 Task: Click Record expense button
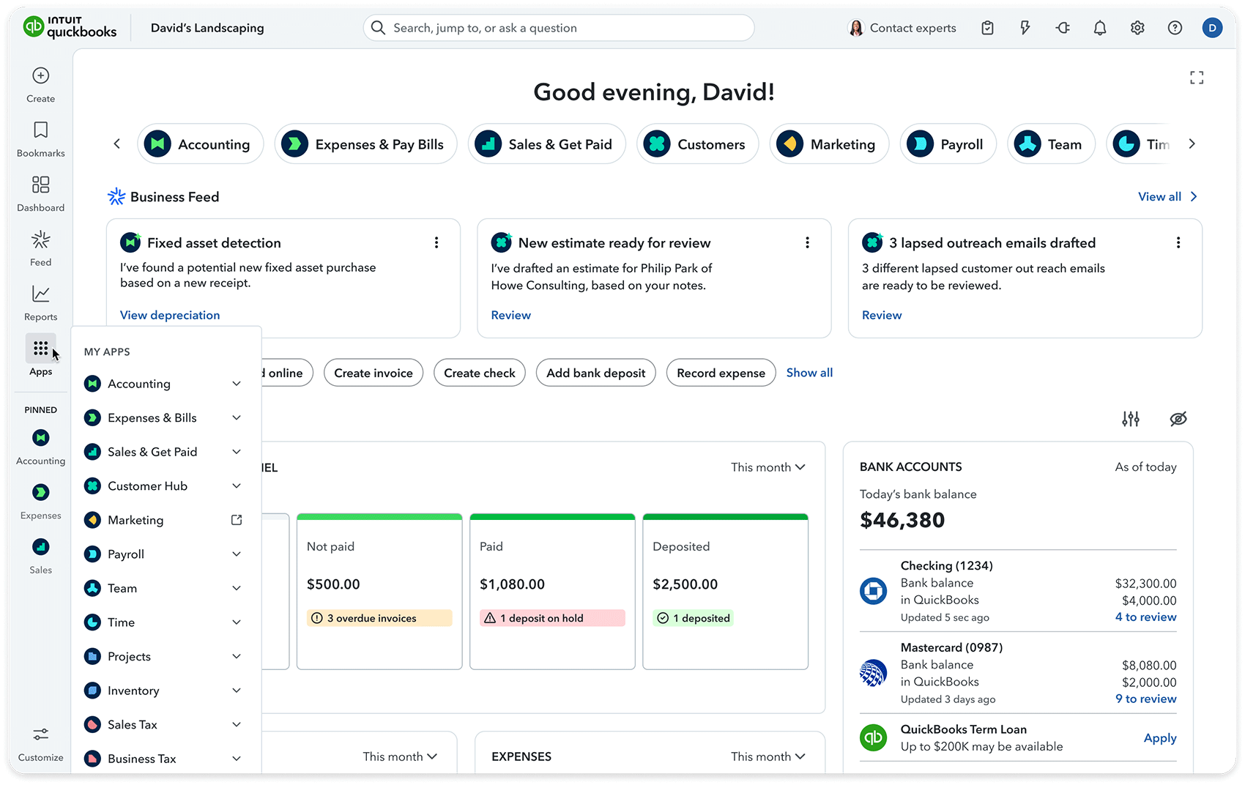[x=721, y=373]
